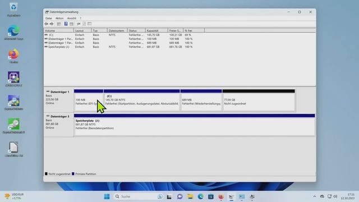The image size is (359, 202).
Task: Click the Microsoft Edge desktop shortcut
Action: tap(13, 33)
